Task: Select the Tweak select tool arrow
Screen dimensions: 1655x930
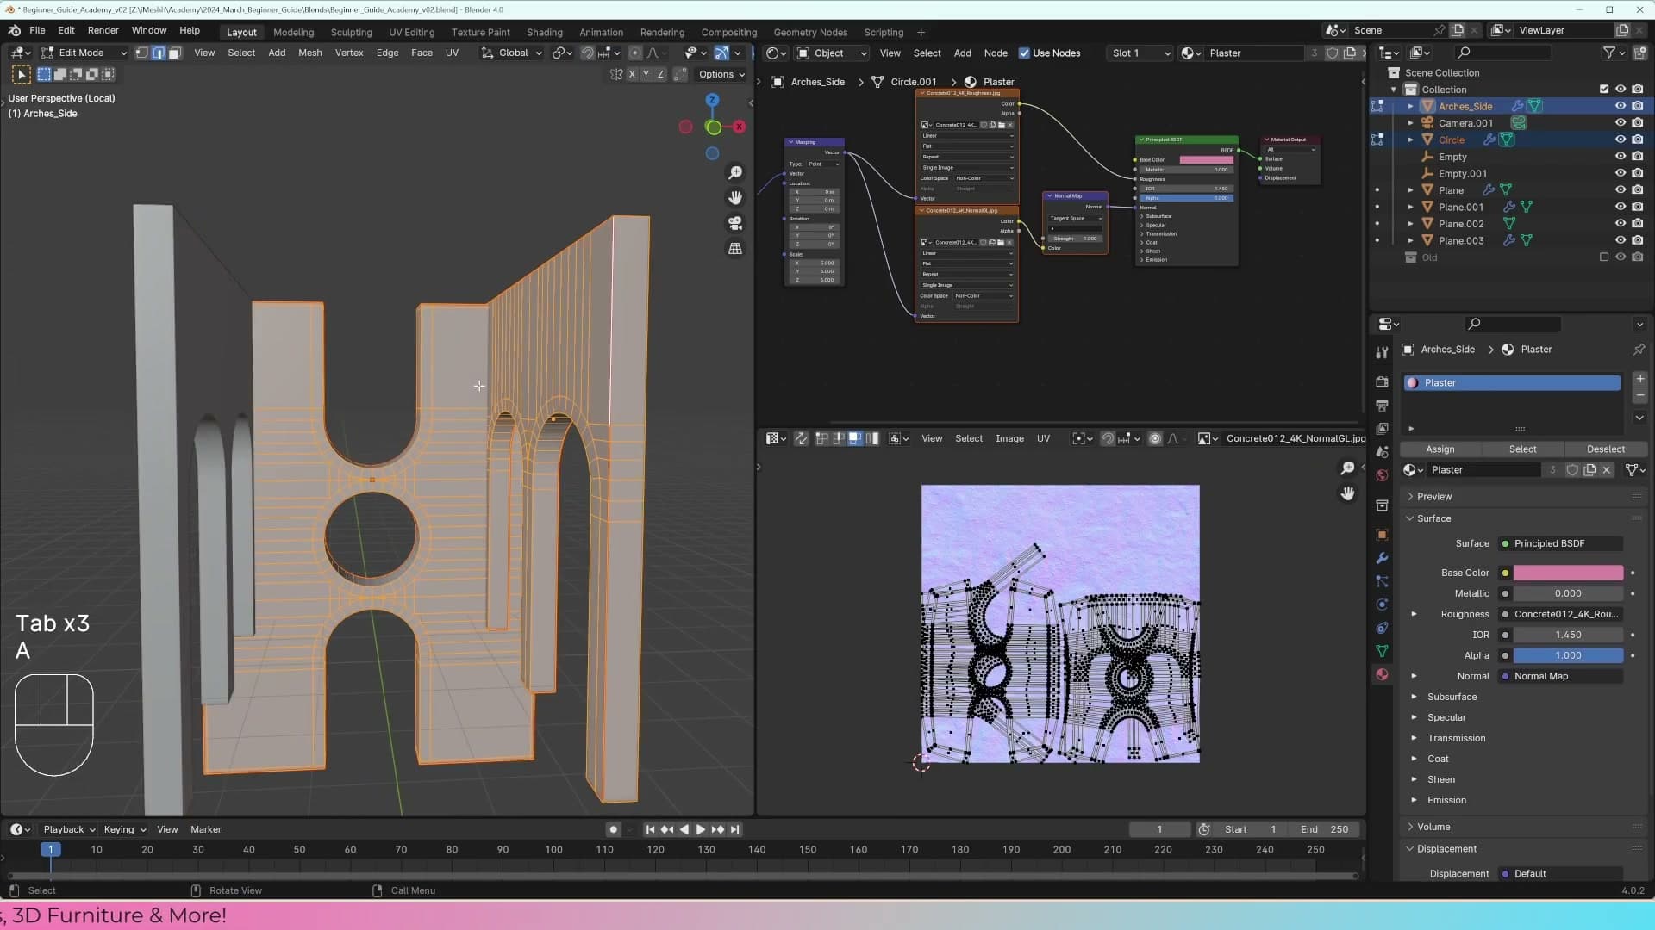Action: [x=22, y=75]
